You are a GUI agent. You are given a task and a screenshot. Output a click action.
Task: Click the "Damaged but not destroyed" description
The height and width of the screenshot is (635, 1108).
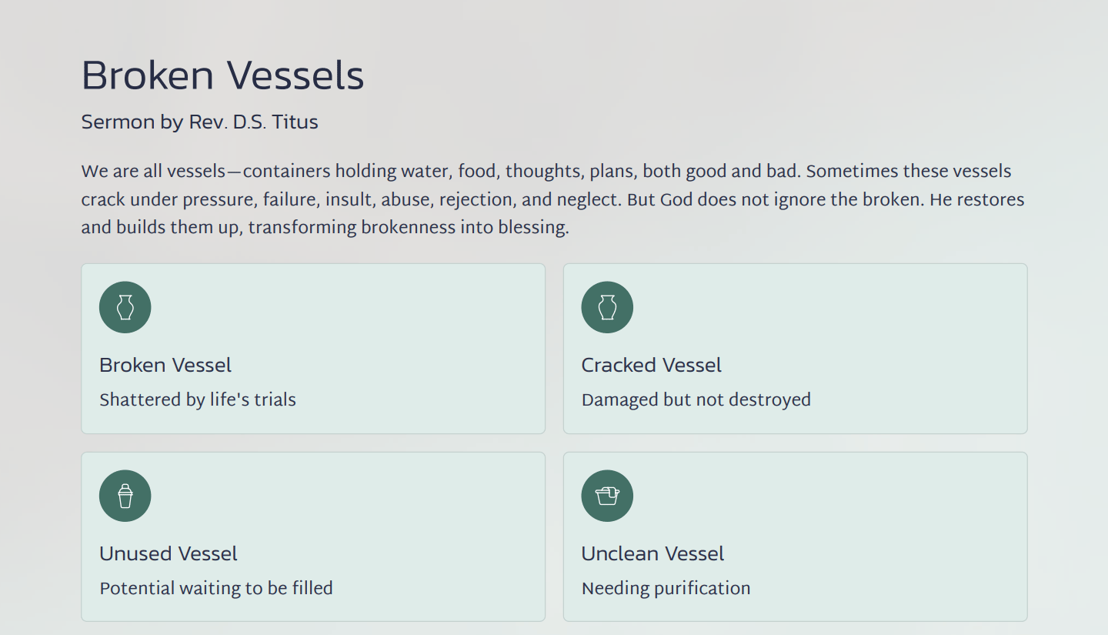click(696, 399)
